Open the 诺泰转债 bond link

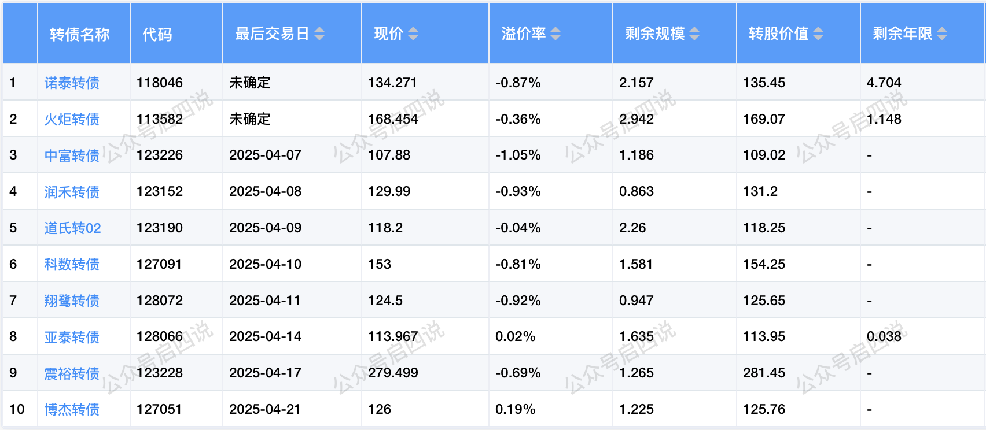[x=72, y=83]
